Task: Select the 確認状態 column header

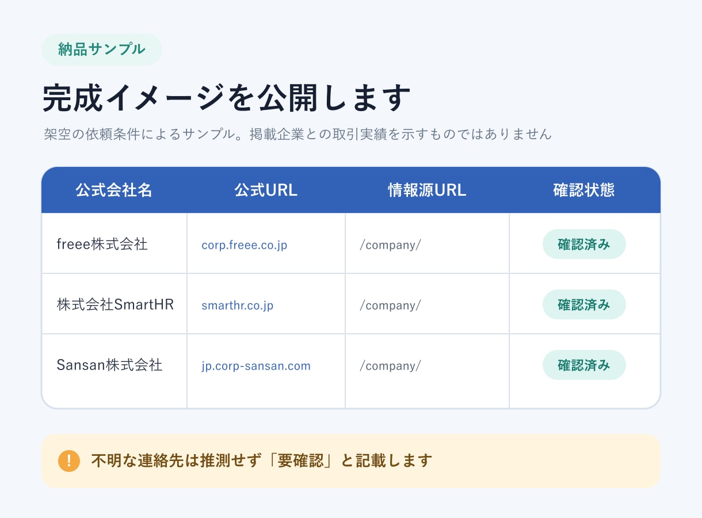Action: pos(584,191)
